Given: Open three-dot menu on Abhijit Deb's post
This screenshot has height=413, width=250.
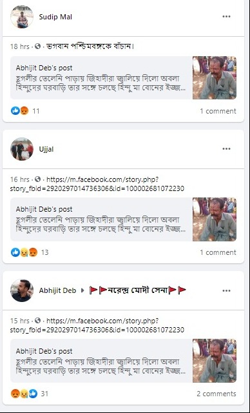Looking at the screenshot, I should click(x=226, y=291).
